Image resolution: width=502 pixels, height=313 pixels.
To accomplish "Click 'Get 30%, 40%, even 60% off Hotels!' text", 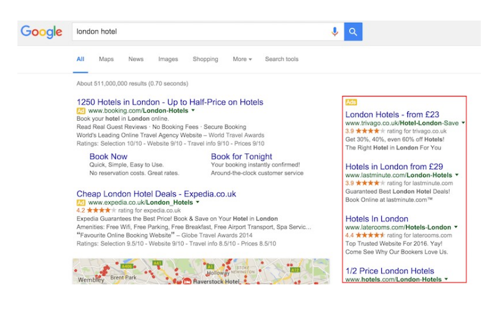I will tap(395, 139).
